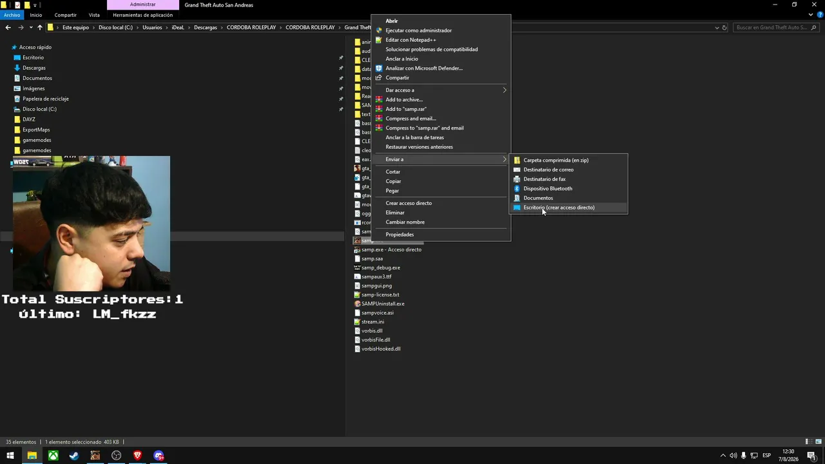Open the Herramientas de aplicación tab
This screenshot has height=464, width=825.
[142, 15]
